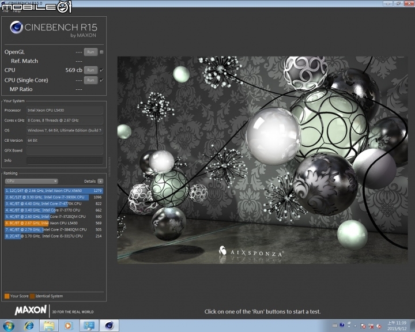Run the CPU (Single Core) test
415x332 pixels.
(91, 80)
